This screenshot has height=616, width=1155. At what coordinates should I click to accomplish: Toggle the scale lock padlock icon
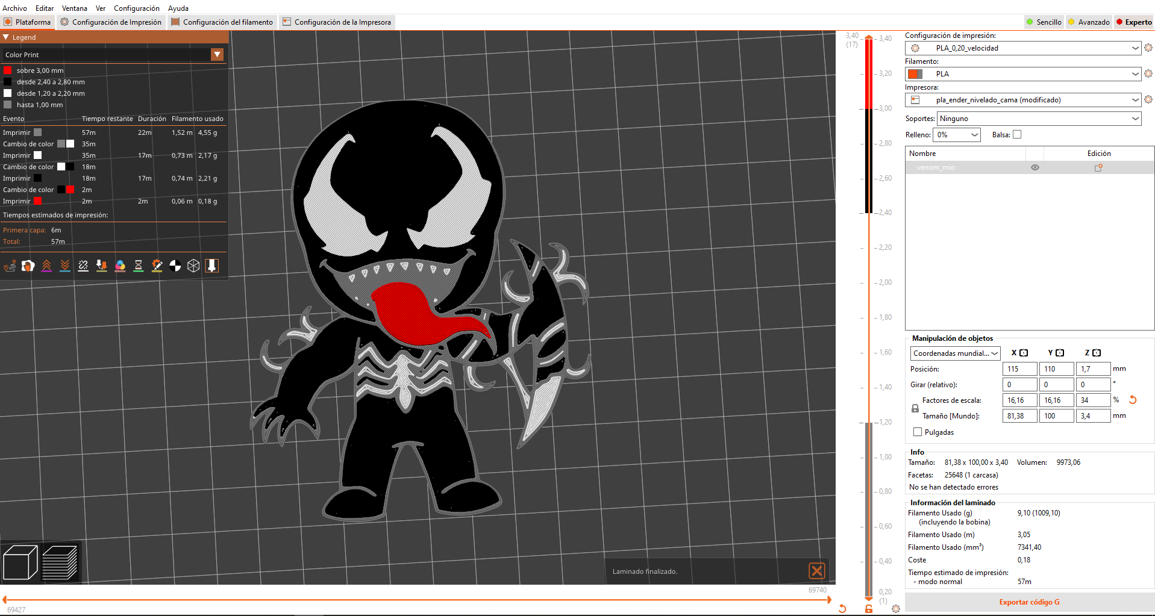click(x=915, y=408)
